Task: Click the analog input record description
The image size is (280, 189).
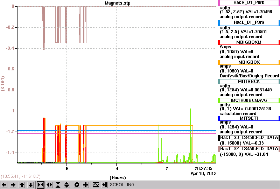Action: click(239, 57)
